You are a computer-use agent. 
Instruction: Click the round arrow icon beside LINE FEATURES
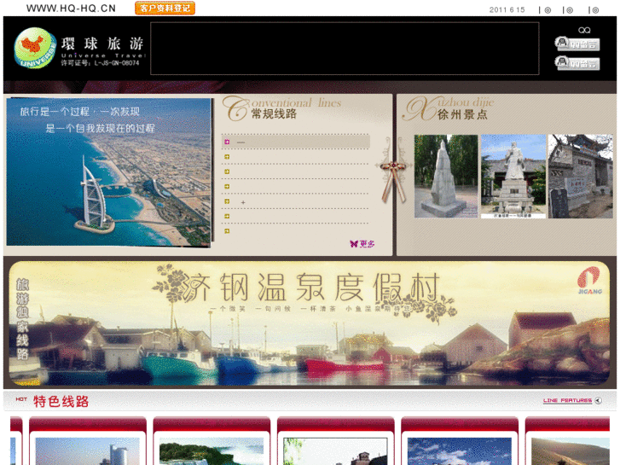pyautogui.click(x=598, y=400)
